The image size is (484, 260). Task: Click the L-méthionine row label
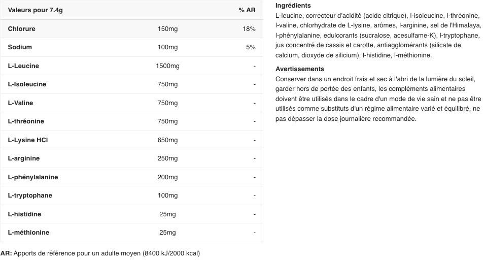(28, 233)
